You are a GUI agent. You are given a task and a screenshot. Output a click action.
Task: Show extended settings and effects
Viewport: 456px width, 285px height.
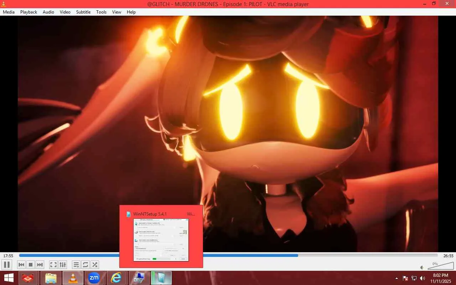[x=63, y=265]
